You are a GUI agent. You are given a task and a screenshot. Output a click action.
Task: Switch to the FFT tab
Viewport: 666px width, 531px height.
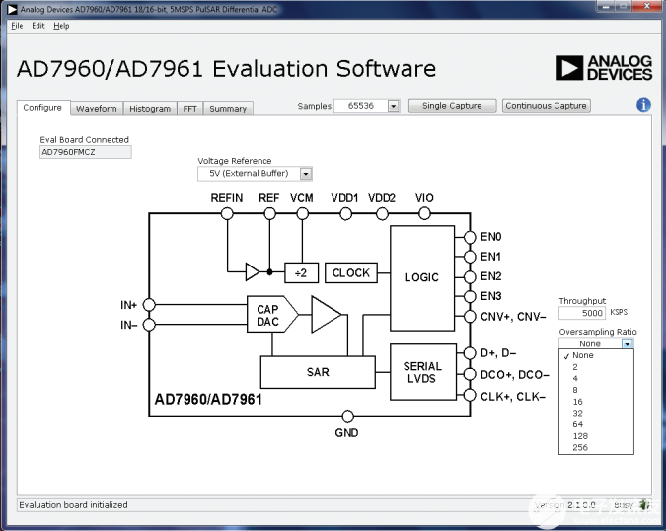pyautogui.click(x=189, y=109)
